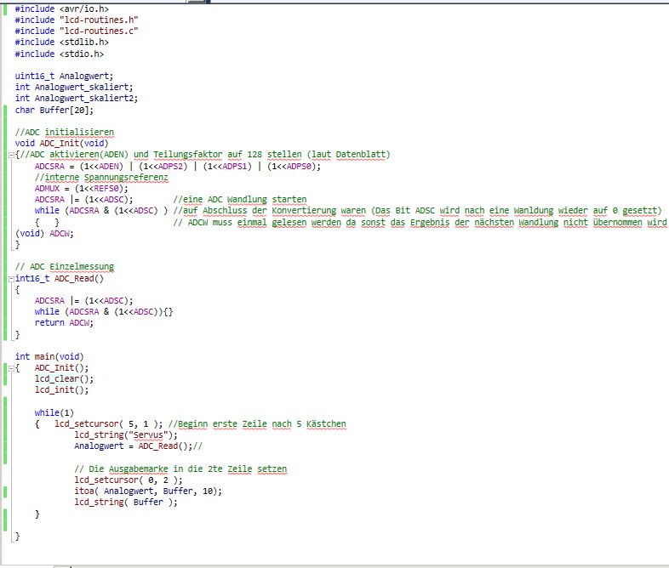Click the '// Die Ausgabemarke in die 2te Zeile' comment
Screen dimensions: 669x568
click(x=180, y=469)
